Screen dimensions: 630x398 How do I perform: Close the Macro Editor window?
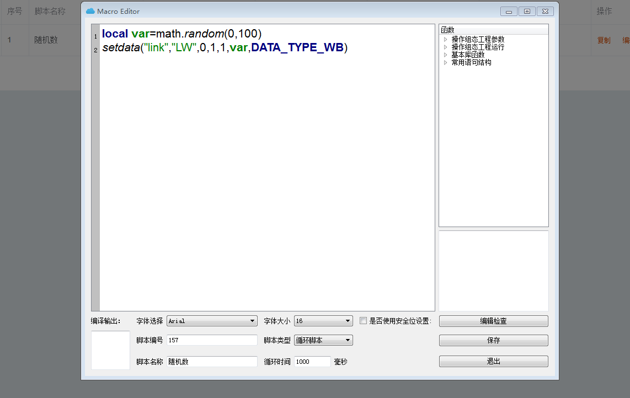pyautogui.click(x=545, y=11)
